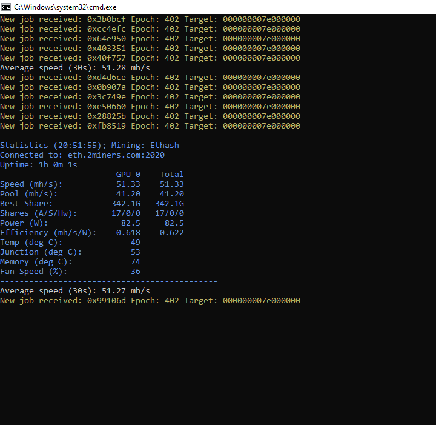The image size is (436, 425).
Task: Click the 'Junction (deg C):' row label
Action: [41, 252]
